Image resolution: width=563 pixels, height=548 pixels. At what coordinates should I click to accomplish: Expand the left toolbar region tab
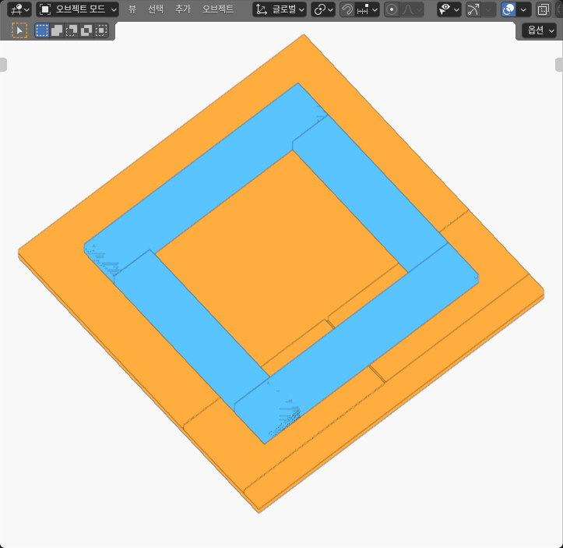[x=3, y=65]
